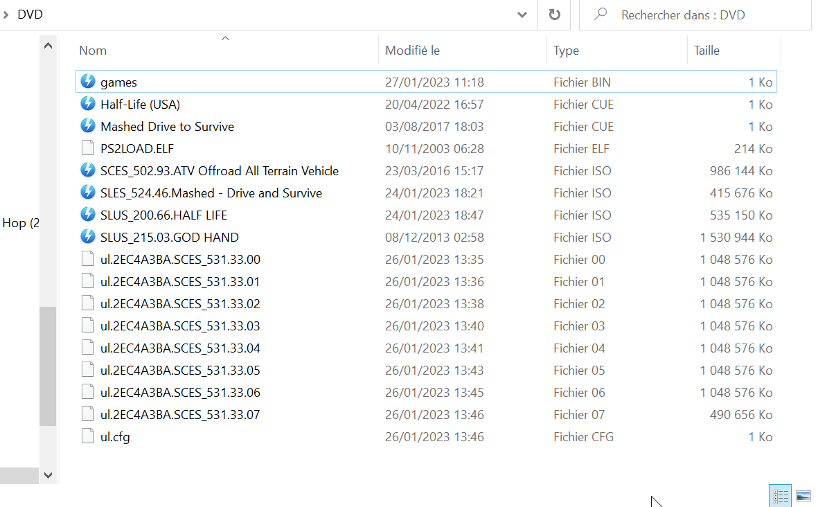Click file icon of ul.2EC4A3BA.SCES_531.33.00
Screen dimensions: 818x507
(88, 259)
